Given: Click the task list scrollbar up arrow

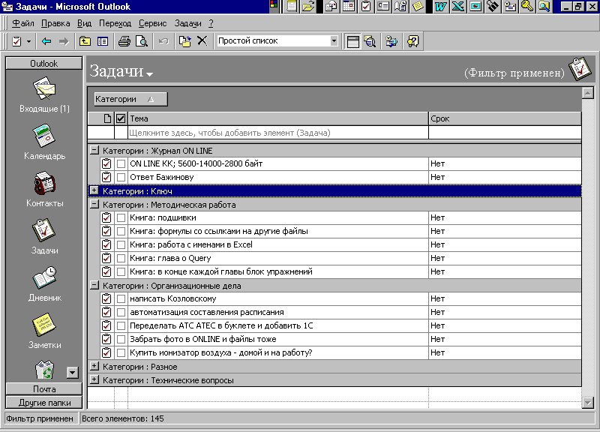Looking at the screenshot, I should pyautogui.click(x=587, y=92).
